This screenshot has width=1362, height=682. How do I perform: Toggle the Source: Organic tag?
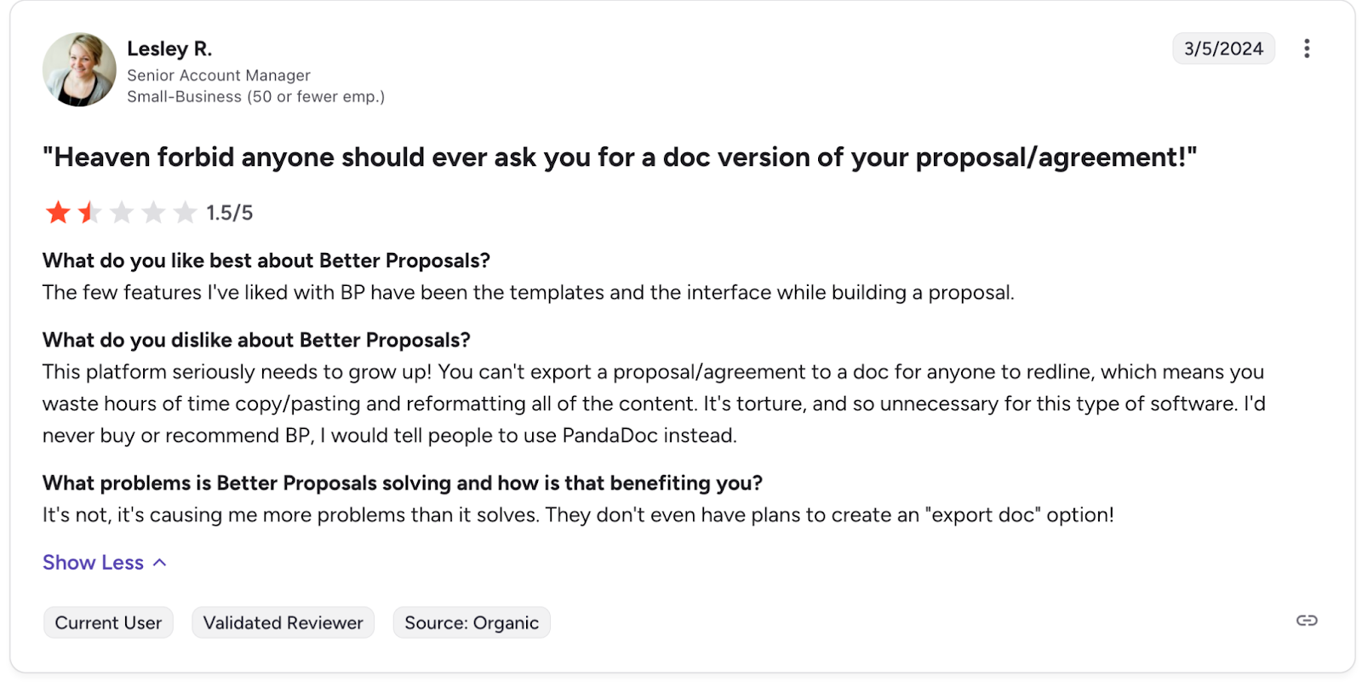pyautogui.click(x=471, y=622)
